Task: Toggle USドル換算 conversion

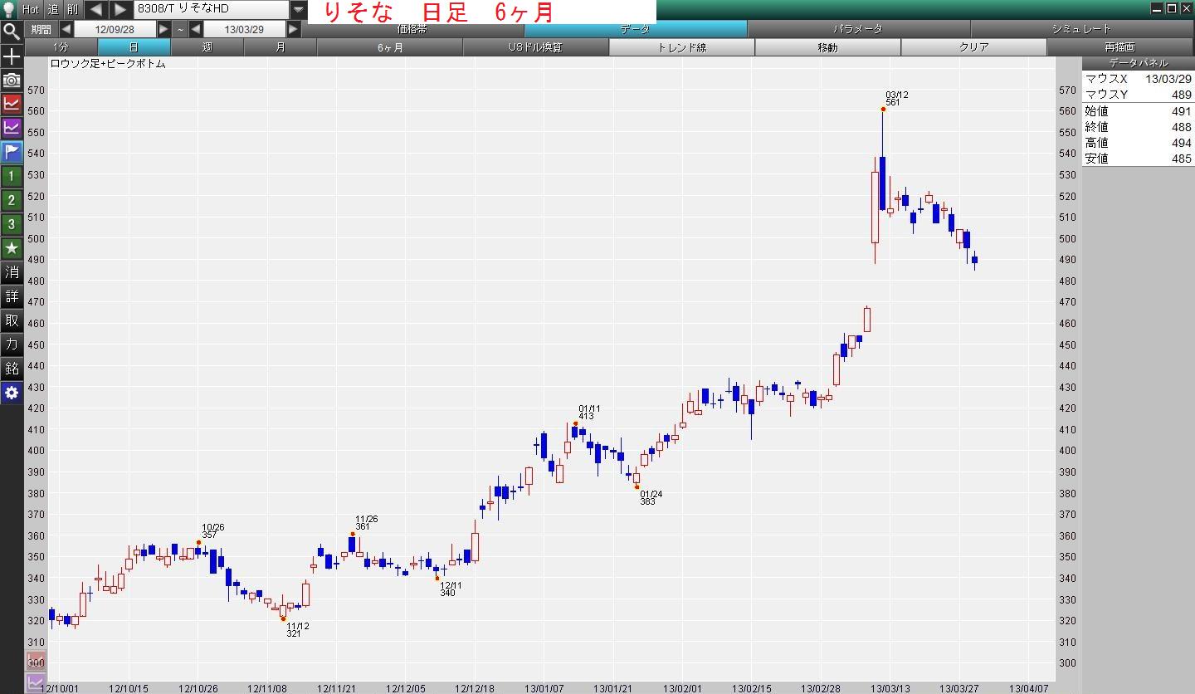Action: click(535, 47)
